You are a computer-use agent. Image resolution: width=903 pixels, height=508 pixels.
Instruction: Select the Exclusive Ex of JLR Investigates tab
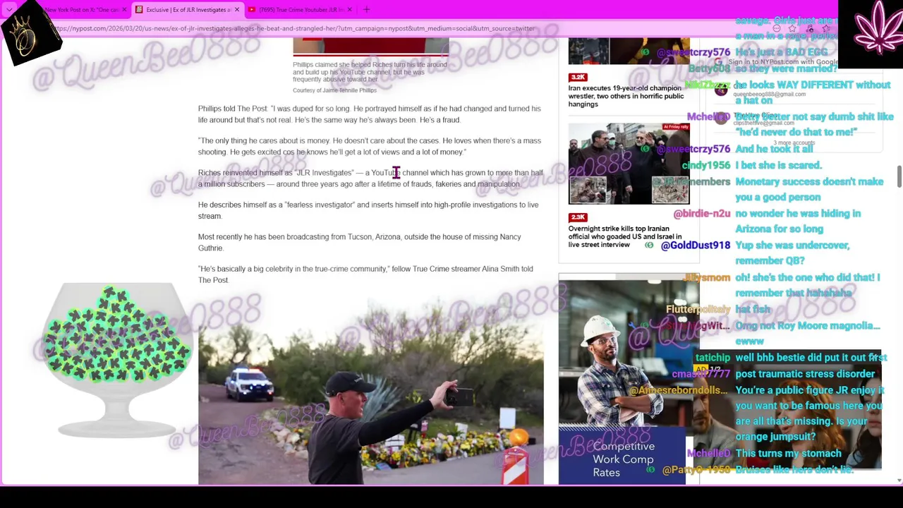(188, 10)
